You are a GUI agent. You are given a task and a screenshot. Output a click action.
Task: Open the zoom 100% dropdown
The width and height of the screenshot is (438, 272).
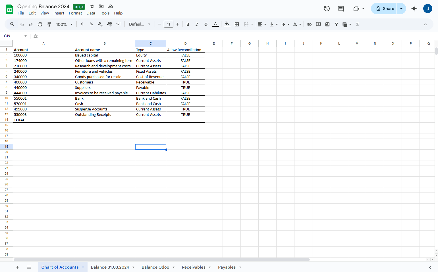point(65,24)
